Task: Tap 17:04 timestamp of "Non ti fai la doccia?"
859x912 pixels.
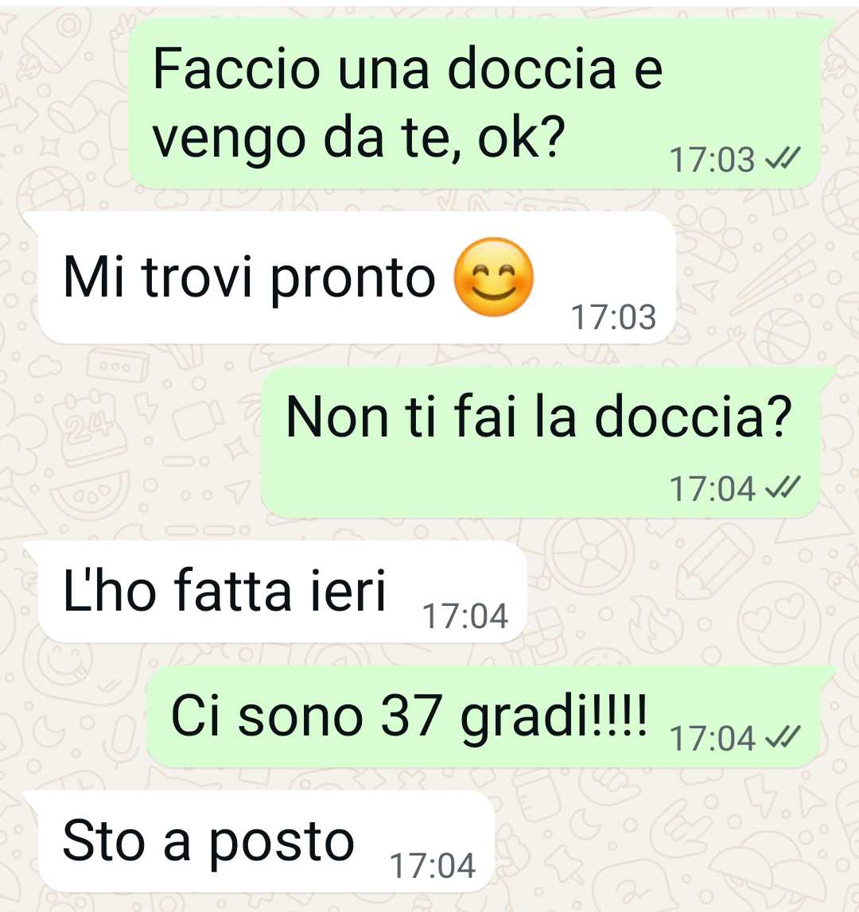Action: [712, 488]
